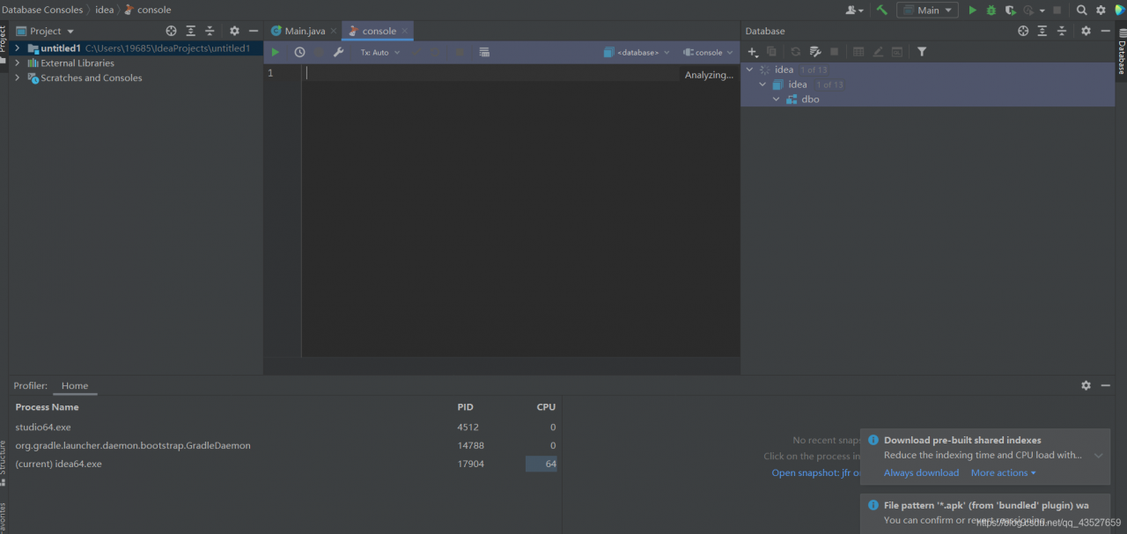This screenshot has height=534, width=1127.
Task: Open the Tx: Auto transaction mode dropdown
Action: [x=379, y=53]
